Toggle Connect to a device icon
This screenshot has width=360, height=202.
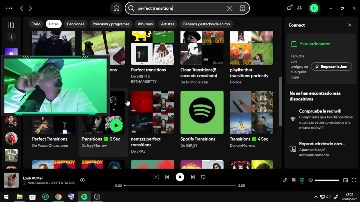pos(302,180)
